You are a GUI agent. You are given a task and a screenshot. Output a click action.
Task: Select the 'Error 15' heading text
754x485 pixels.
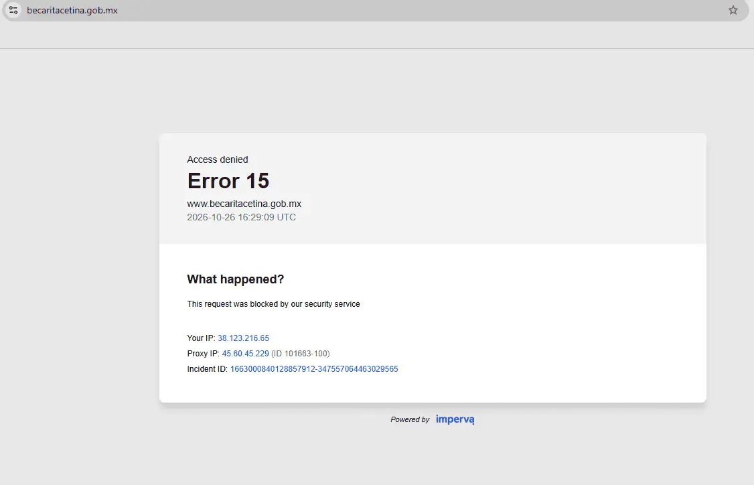tap(228, 181)
